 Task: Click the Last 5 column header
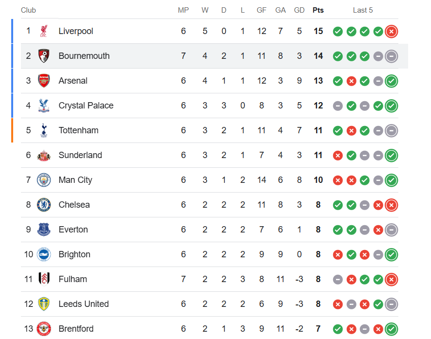click(363, 10)
